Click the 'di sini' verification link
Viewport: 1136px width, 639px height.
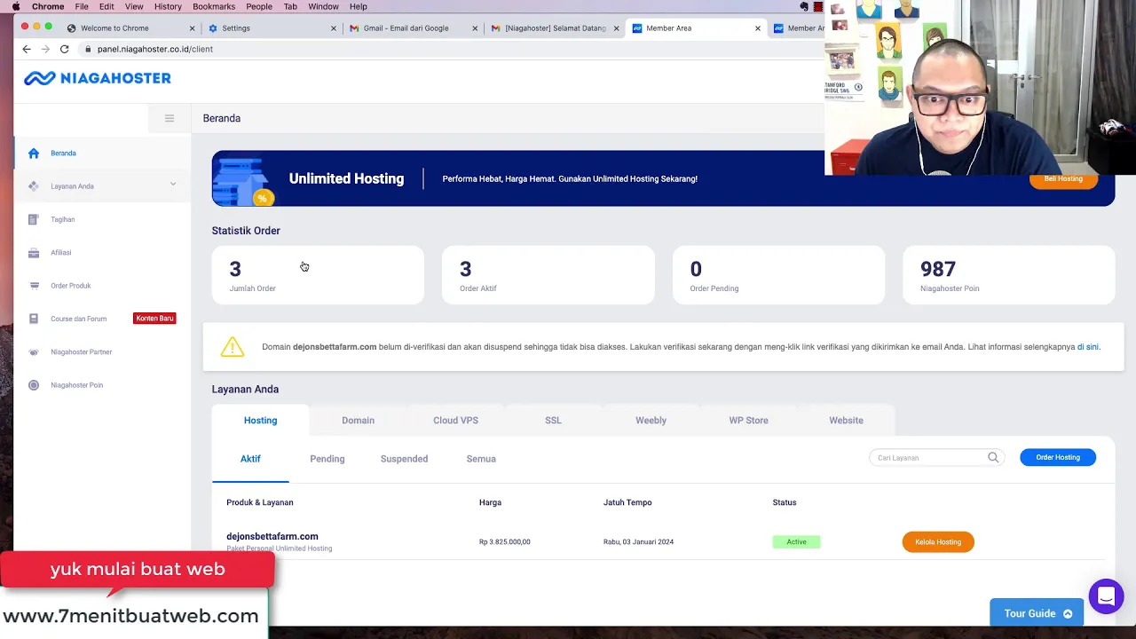tap(1087, 347)
